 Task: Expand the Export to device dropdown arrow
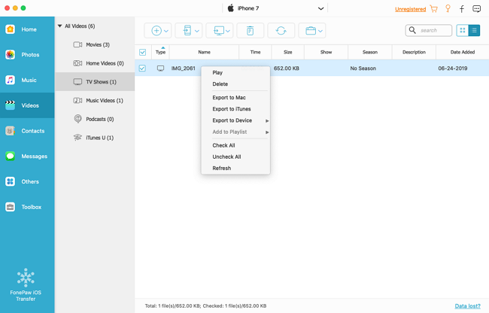click(x=197, y=31)
